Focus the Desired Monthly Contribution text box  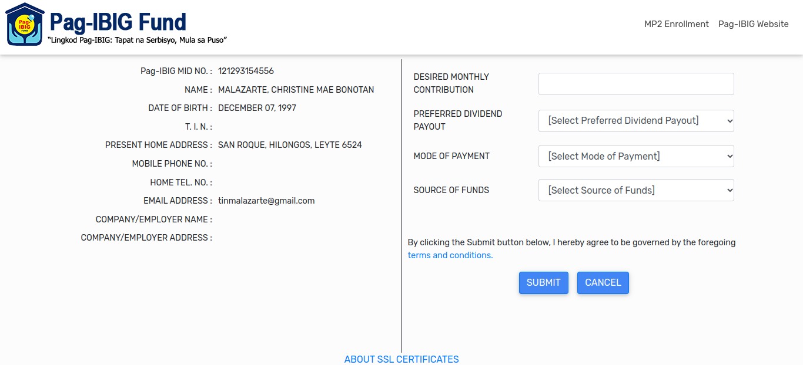click(636, 84)
